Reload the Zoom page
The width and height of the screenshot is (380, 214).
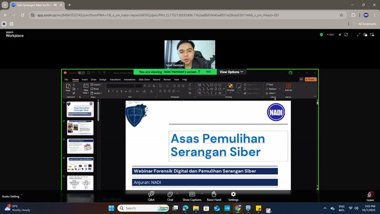(x=23, y=15)
